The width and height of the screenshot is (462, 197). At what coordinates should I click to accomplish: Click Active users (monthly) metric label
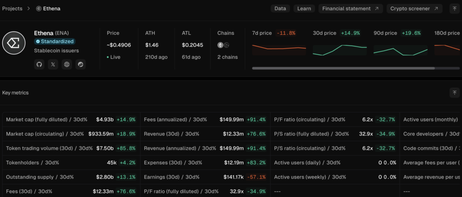point(430,120)
